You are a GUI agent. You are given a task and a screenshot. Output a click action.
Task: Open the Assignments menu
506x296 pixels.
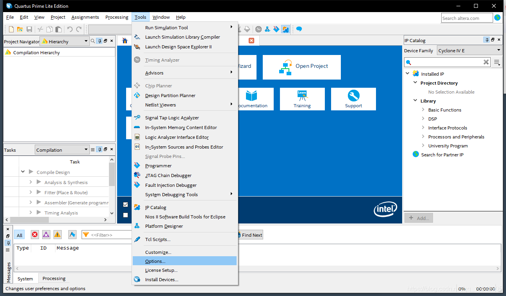[x=85, y=17]
